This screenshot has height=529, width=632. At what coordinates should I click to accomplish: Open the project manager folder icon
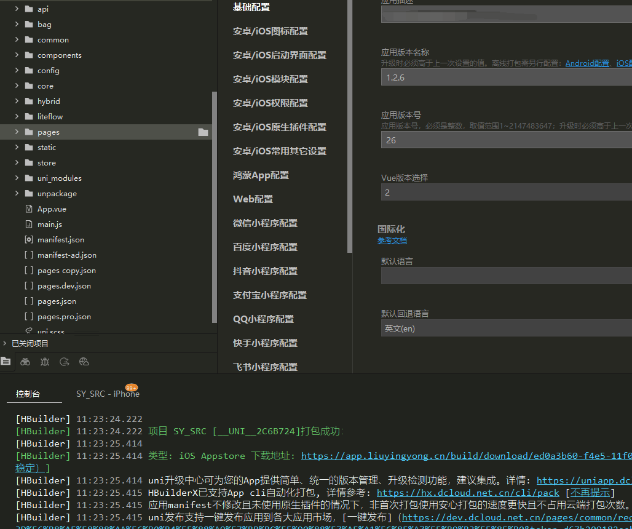[x=6, y=362]
